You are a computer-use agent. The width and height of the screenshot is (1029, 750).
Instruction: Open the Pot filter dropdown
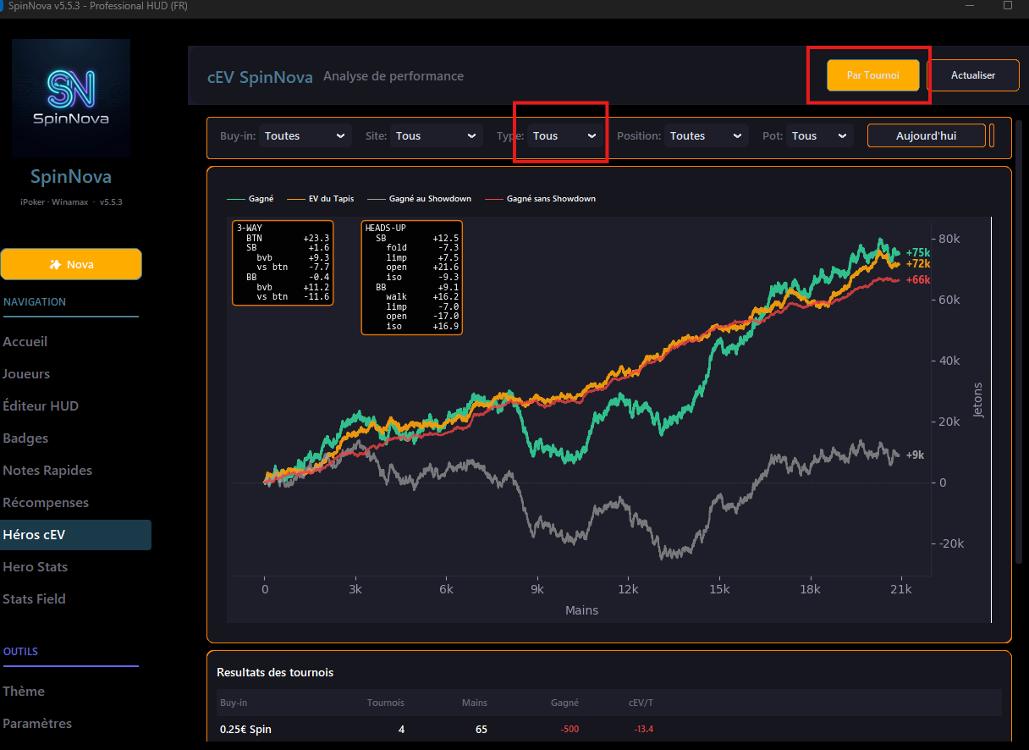tap(820, 135)
